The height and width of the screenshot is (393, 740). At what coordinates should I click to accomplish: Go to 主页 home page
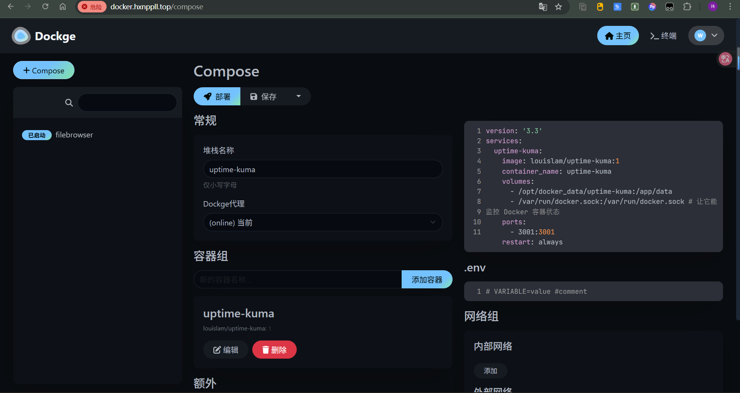point(618,36)
